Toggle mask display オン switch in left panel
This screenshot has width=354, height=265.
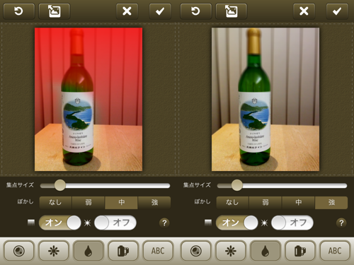[60, 223]
